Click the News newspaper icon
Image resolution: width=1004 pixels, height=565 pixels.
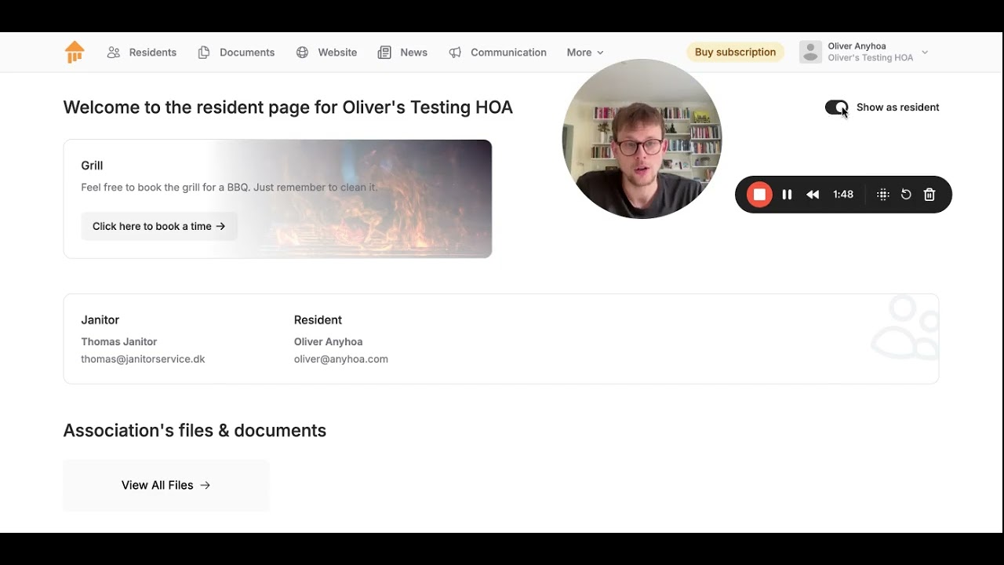point(384,53)
